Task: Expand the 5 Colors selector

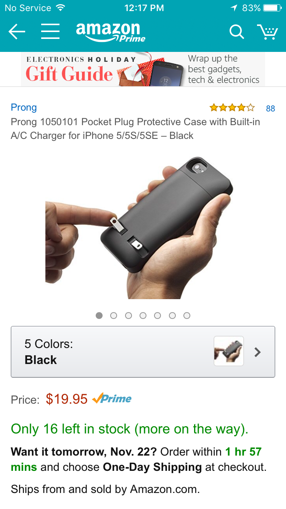Action: 143,352
